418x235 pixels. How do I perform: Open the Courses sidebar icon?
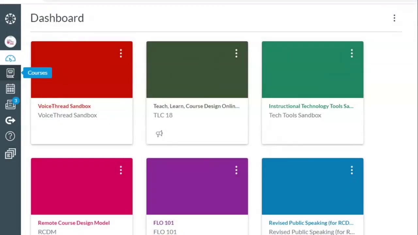10,73
